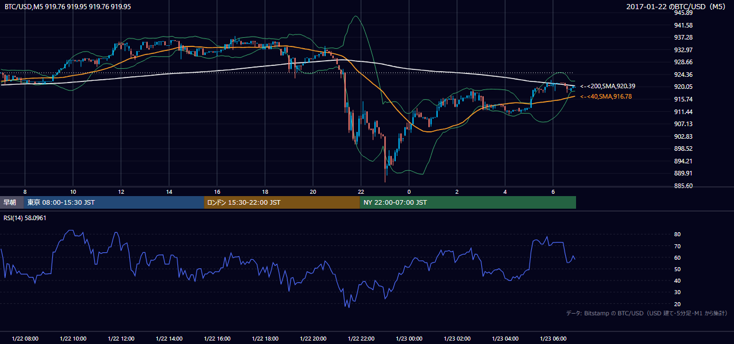Click price axis value 907.13

pyautogui.click(x=683, y=124)
